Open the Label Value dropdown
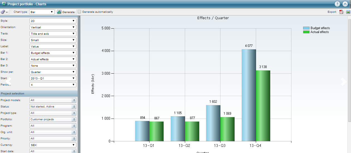 tap(53, 46)
